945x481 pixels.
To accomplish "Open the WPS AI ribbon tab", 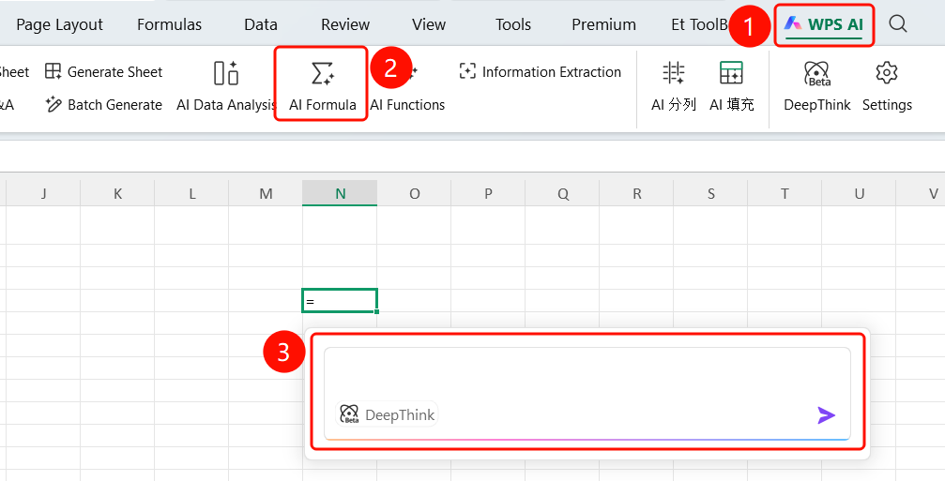I will 824,24.
